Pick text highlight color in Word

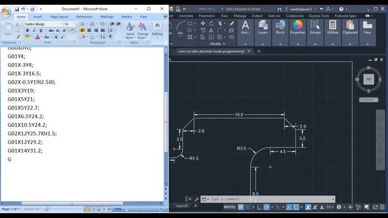(27, 37)
